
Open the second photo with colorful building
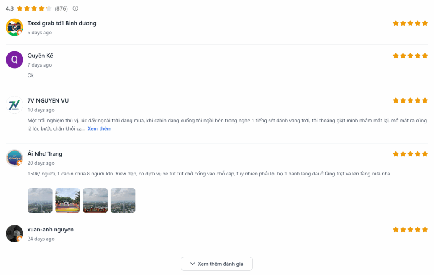(67, 200)
